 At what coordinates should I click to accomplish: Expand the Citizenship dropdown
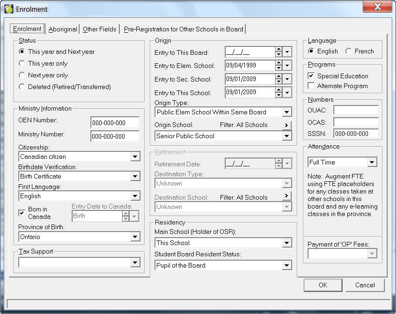(135, 157)
